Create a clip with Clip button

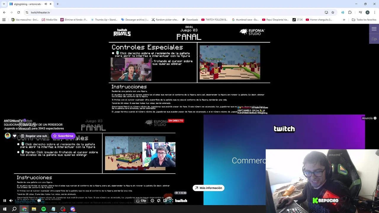click(x=141, y=201)
